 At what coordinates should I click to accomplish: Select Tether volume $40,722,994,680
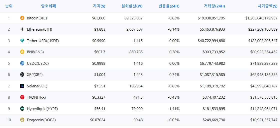pyautogui.click(x=211, y=41)
